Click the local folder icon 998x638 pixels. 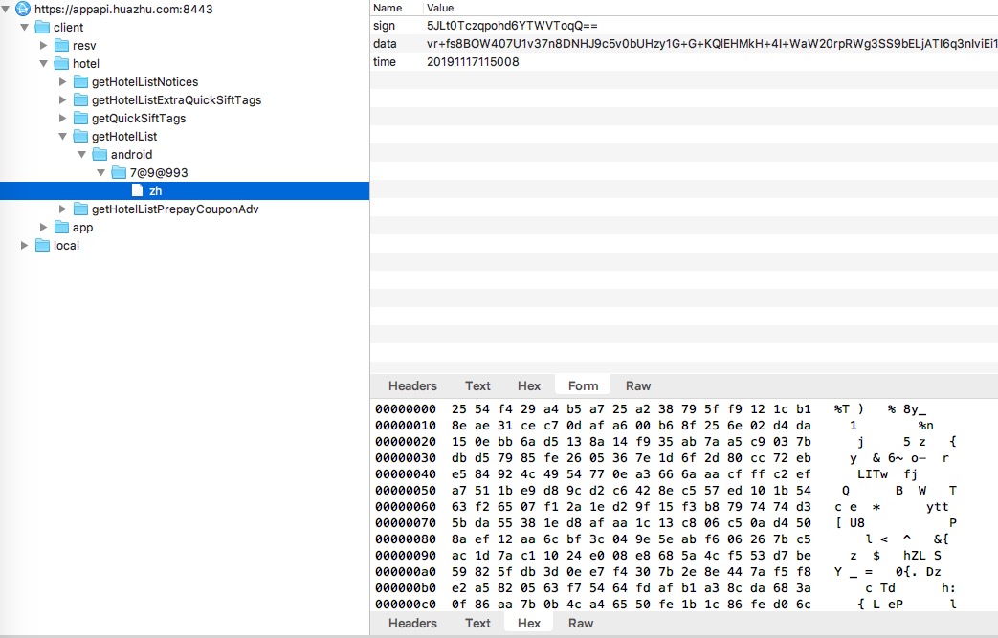tap(42, 245)
